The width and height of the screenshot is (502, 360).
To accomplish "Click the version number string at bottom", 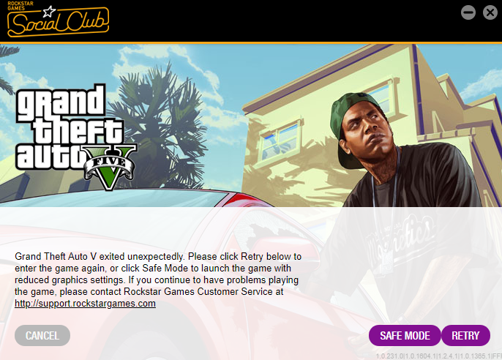I will (x=438, y=356).
